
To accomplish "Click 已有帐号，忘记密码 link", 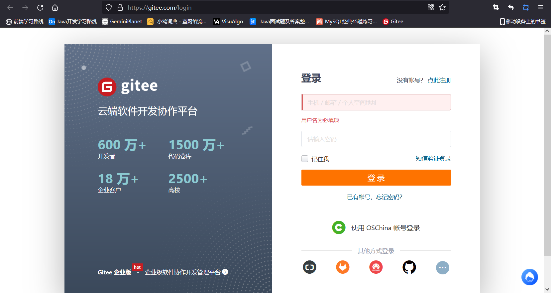I will [x=375, y=197].
